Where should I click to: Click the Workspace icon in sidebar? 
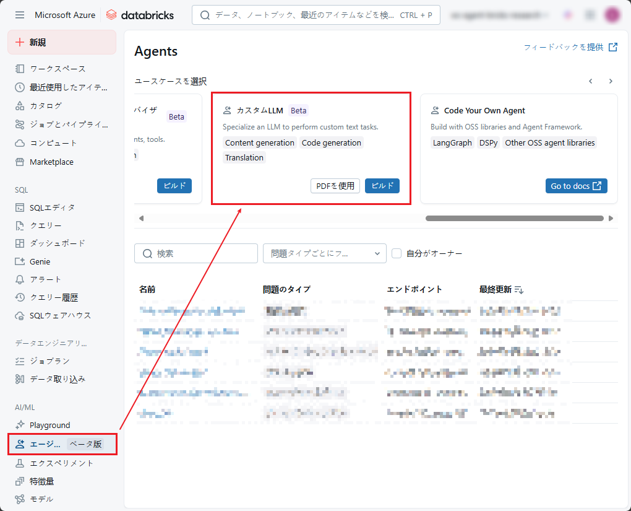point(20,69)
